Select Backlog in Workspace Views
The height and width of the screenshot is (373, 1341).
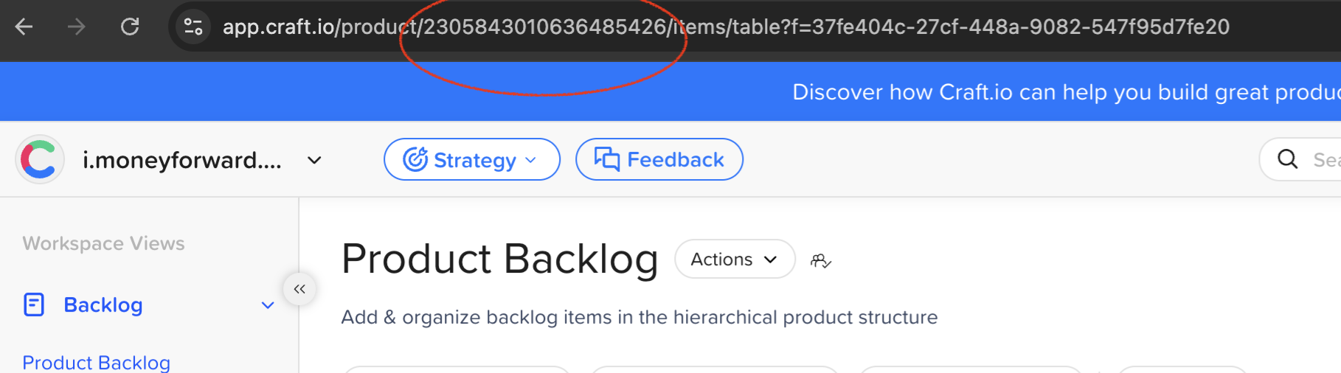(103, 304)
